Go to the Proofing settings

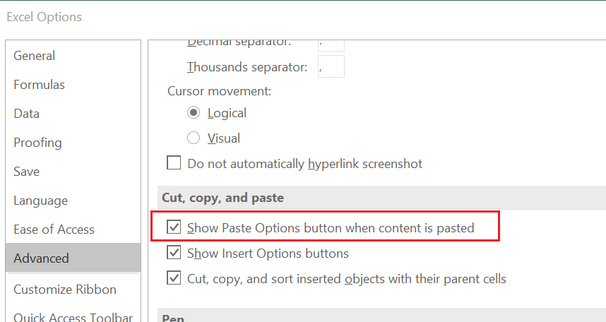point(73,143)
